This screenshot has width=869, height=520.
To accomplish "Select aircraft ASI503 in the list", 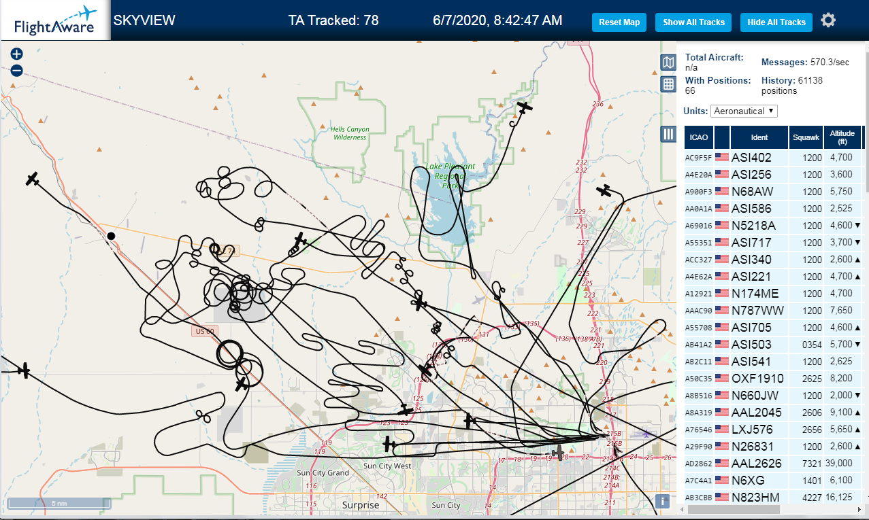I will click(773, 345).
